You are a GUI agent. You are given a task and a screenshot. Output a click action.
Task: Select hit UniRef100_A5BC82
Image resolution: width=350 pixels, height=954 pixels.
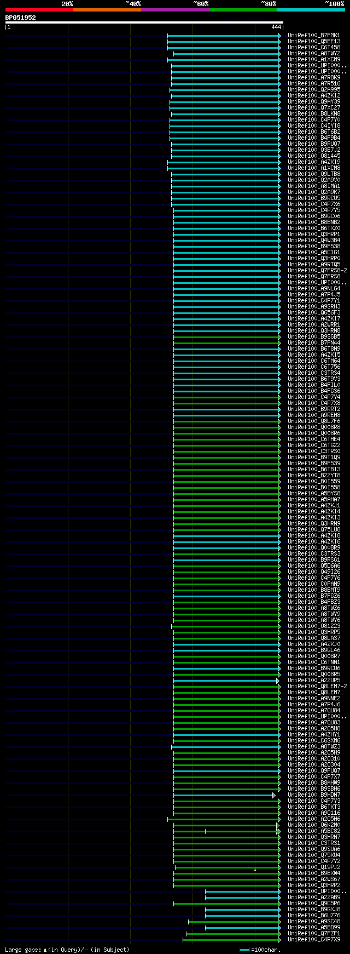click(314, 831)
